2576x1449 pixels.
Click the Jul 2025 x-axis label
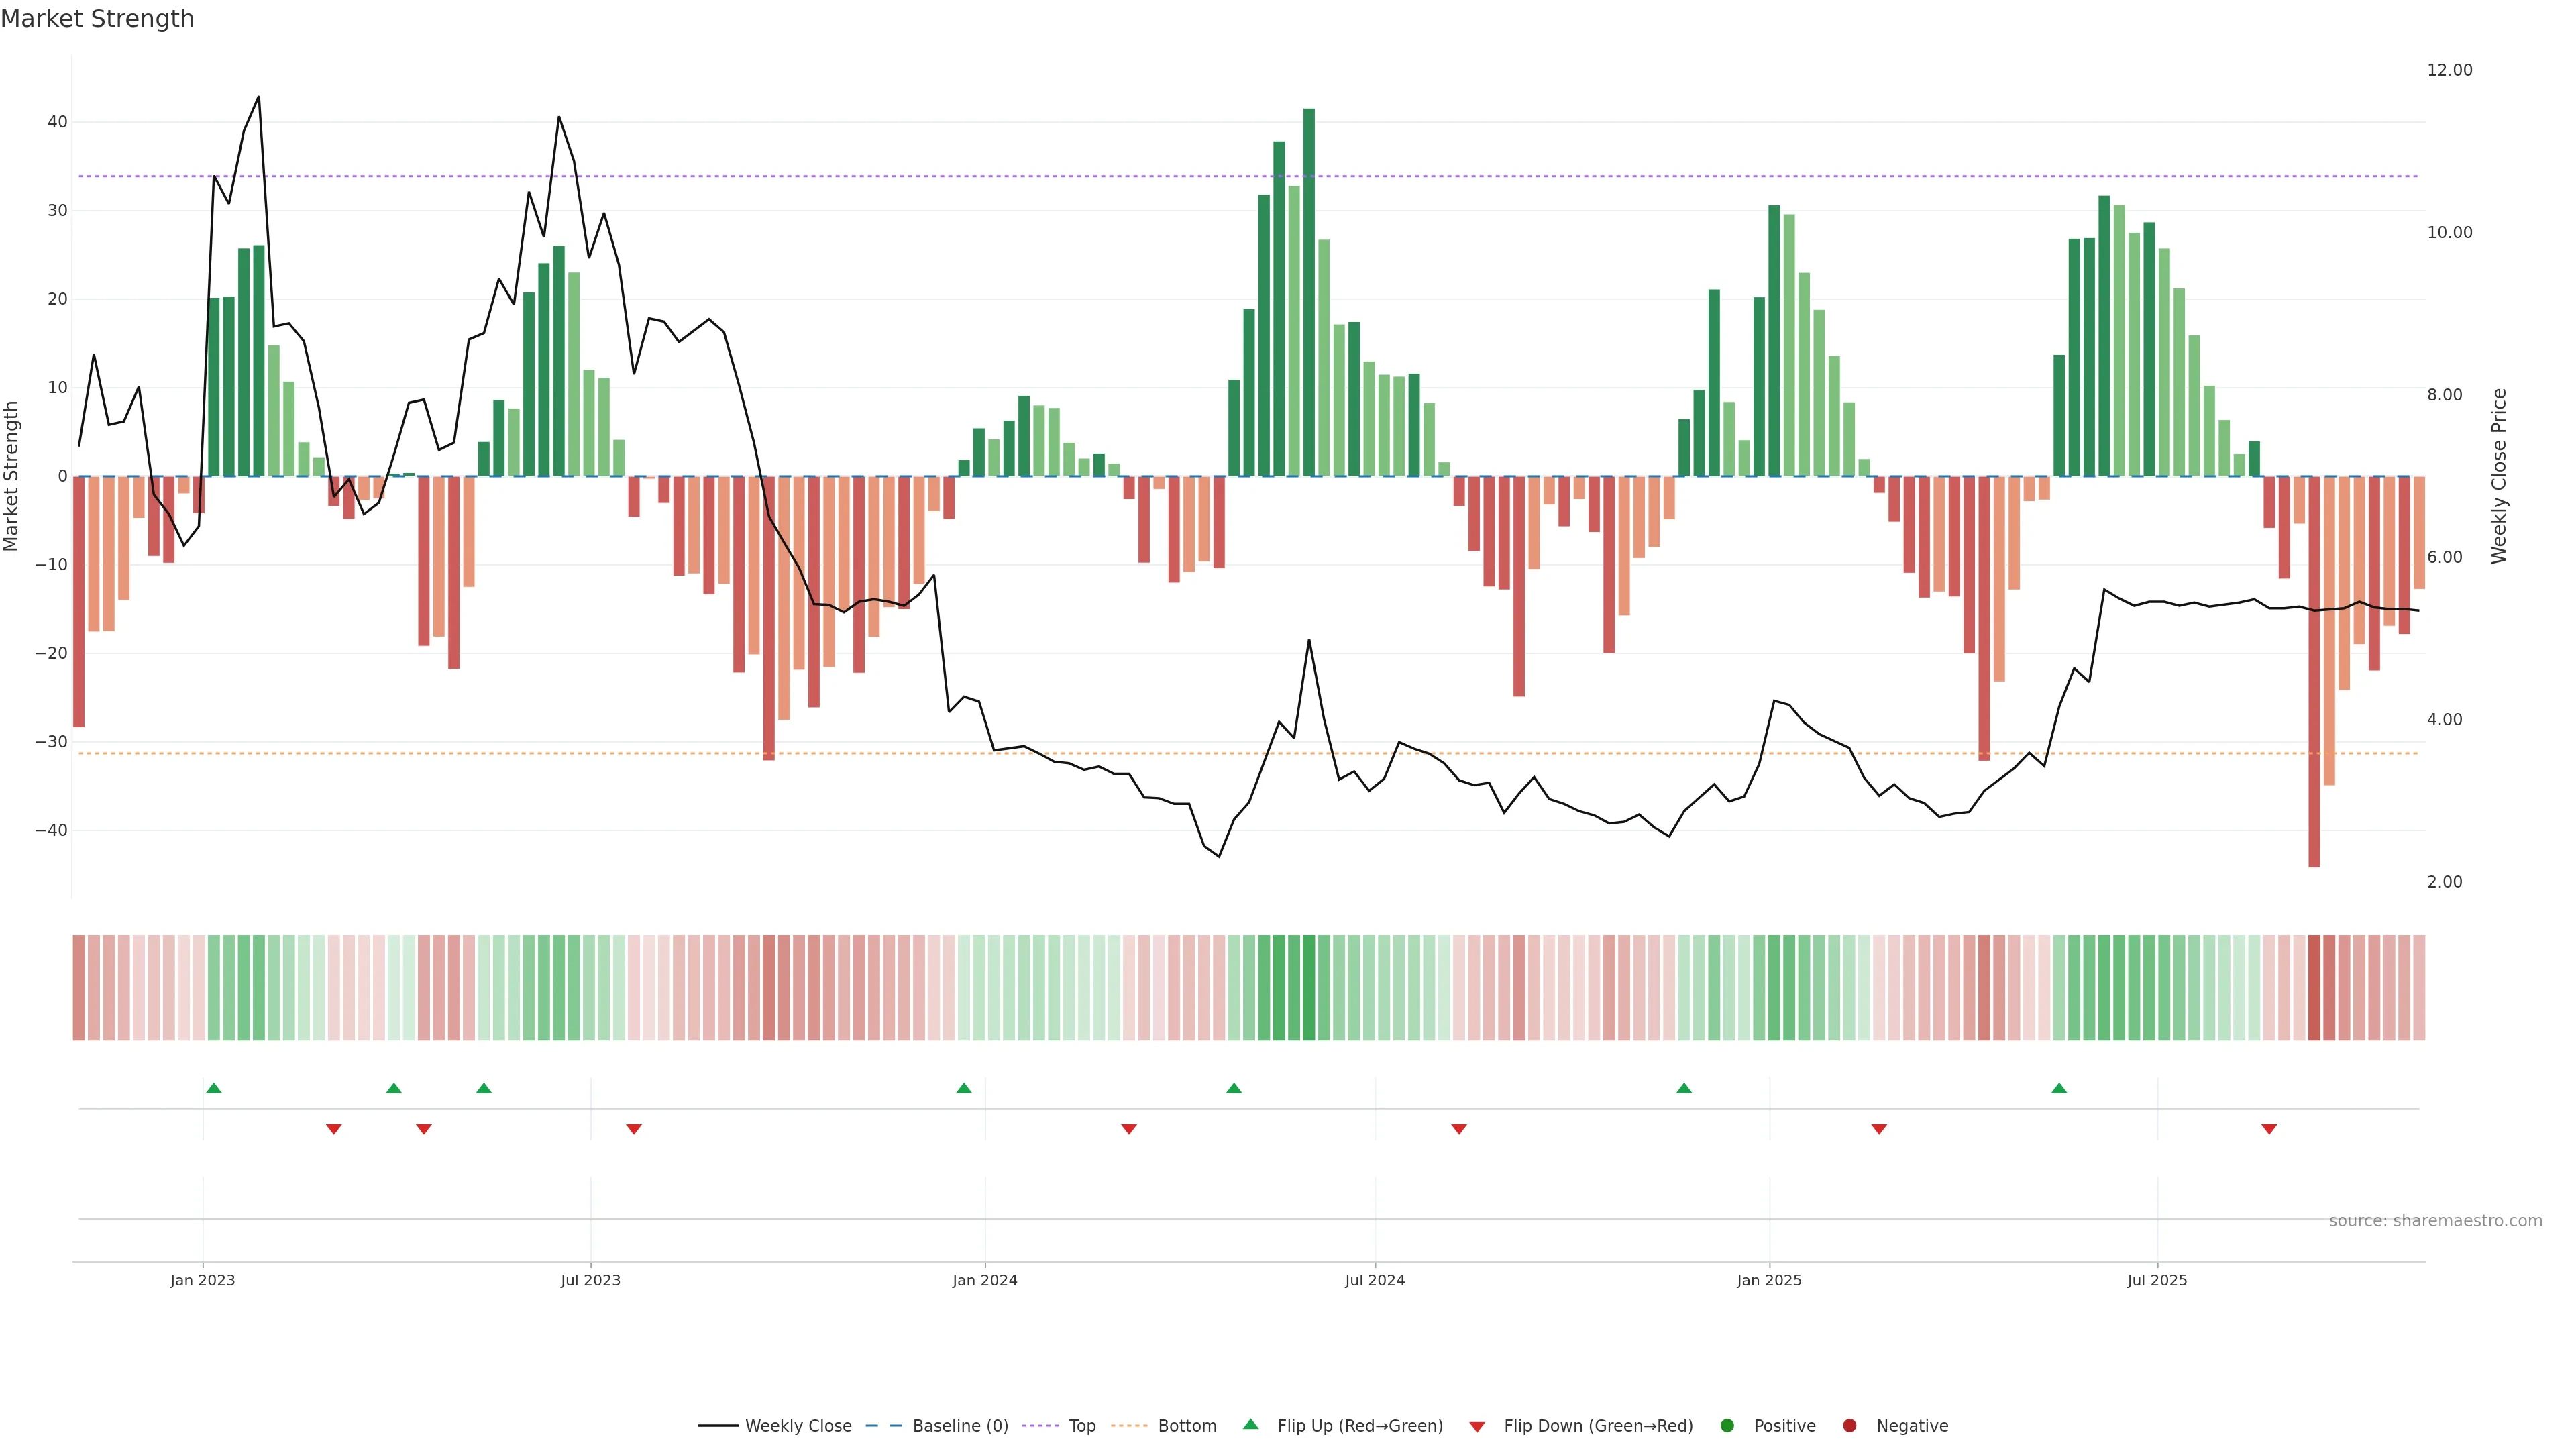(x=2157, y=1280)
